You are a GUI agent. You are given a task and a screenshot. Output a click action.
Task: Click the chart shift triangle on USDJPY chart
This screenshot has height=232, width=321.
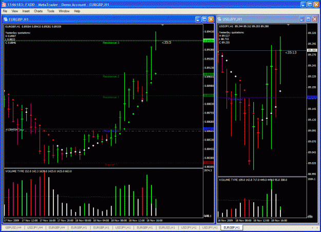(x=288, y=25)
